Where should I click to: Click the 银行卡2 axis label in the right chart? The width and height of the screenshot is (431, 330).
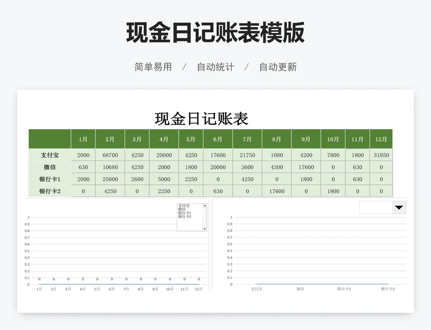coord(387,289)
